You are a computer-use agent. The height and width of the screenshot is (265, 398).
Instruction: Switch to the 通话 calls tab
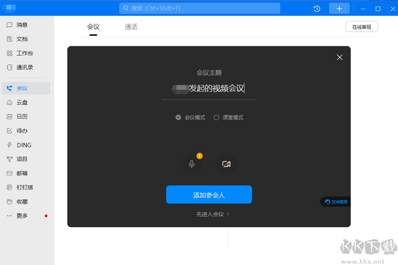[131, 27]
